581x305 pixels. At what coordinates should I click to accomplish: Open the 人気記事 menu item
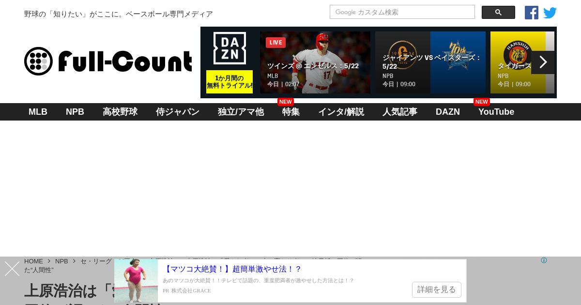point(400,112)
